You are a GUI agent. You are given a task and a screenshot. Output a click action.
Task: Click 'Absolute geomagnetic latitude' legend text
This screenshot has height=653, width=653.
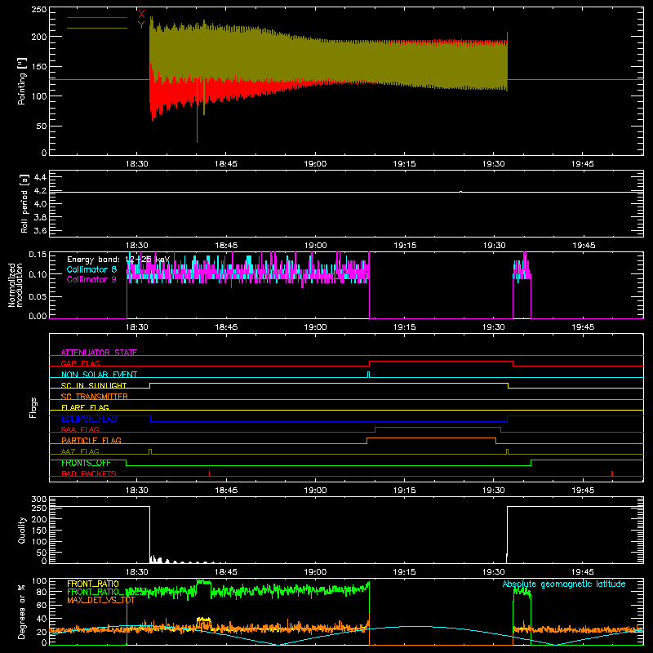(x=564, y=584)
